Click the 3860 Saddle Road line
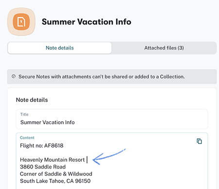The width and height of the screenshot is (219, 189). (43, 167)
